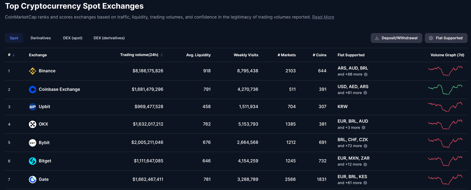Sort by Weekly Visits column header
The height and width of the screenshot is (190, 471).
click(x=246, y=55)
